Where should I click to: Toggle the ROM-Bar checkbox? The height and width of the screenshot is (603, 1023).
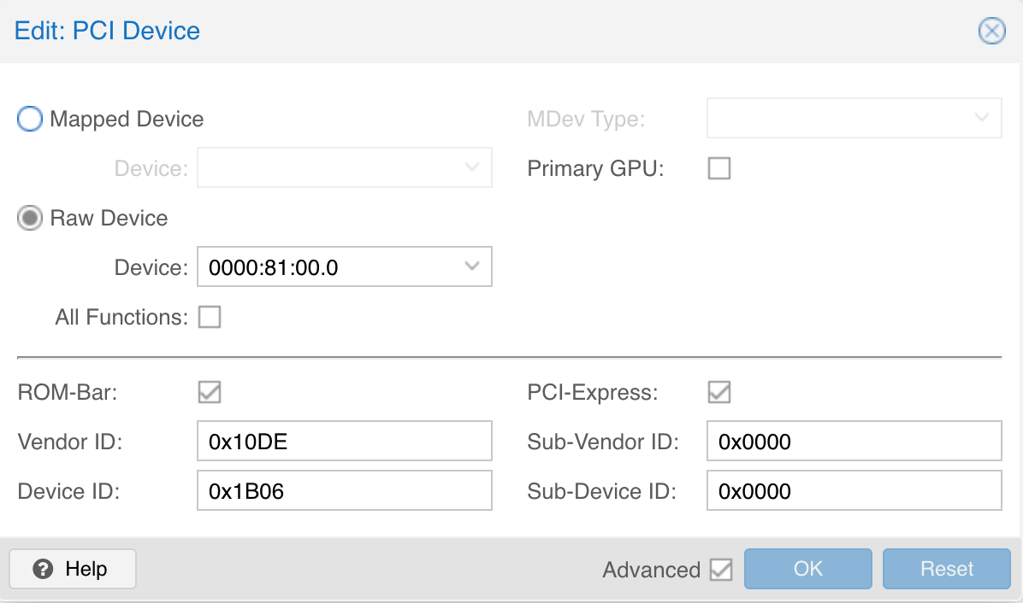210,393
